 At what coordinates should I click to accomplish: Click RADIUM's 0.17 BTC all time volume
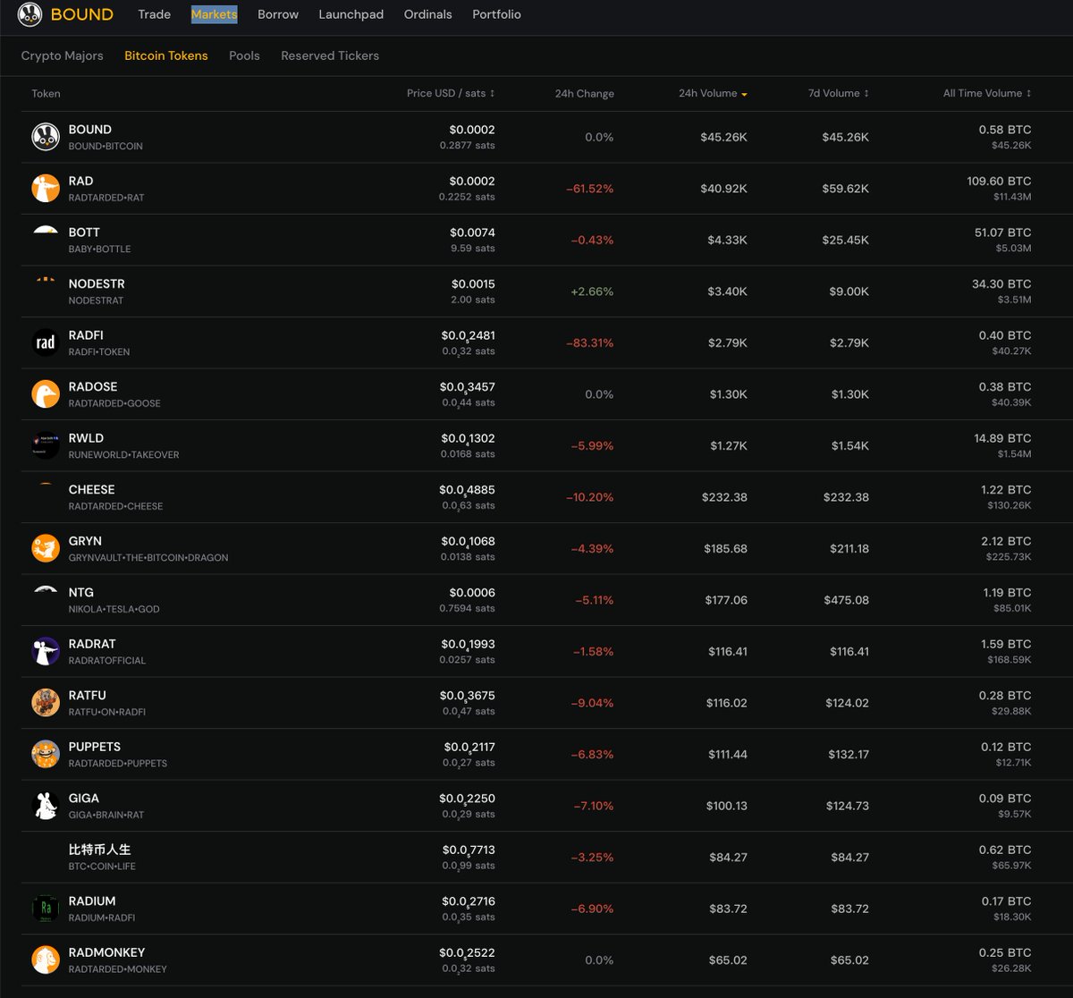tap(1006, 901)
